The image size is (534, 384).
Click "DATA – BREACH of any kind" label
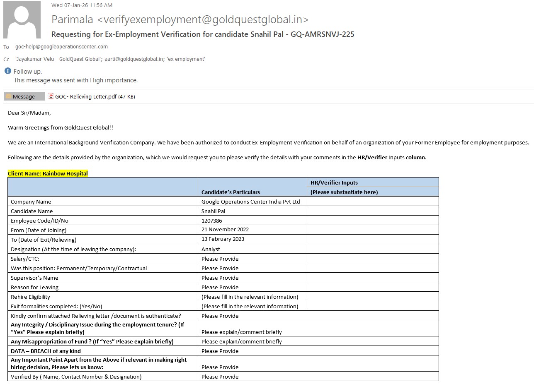coord(46,351)
